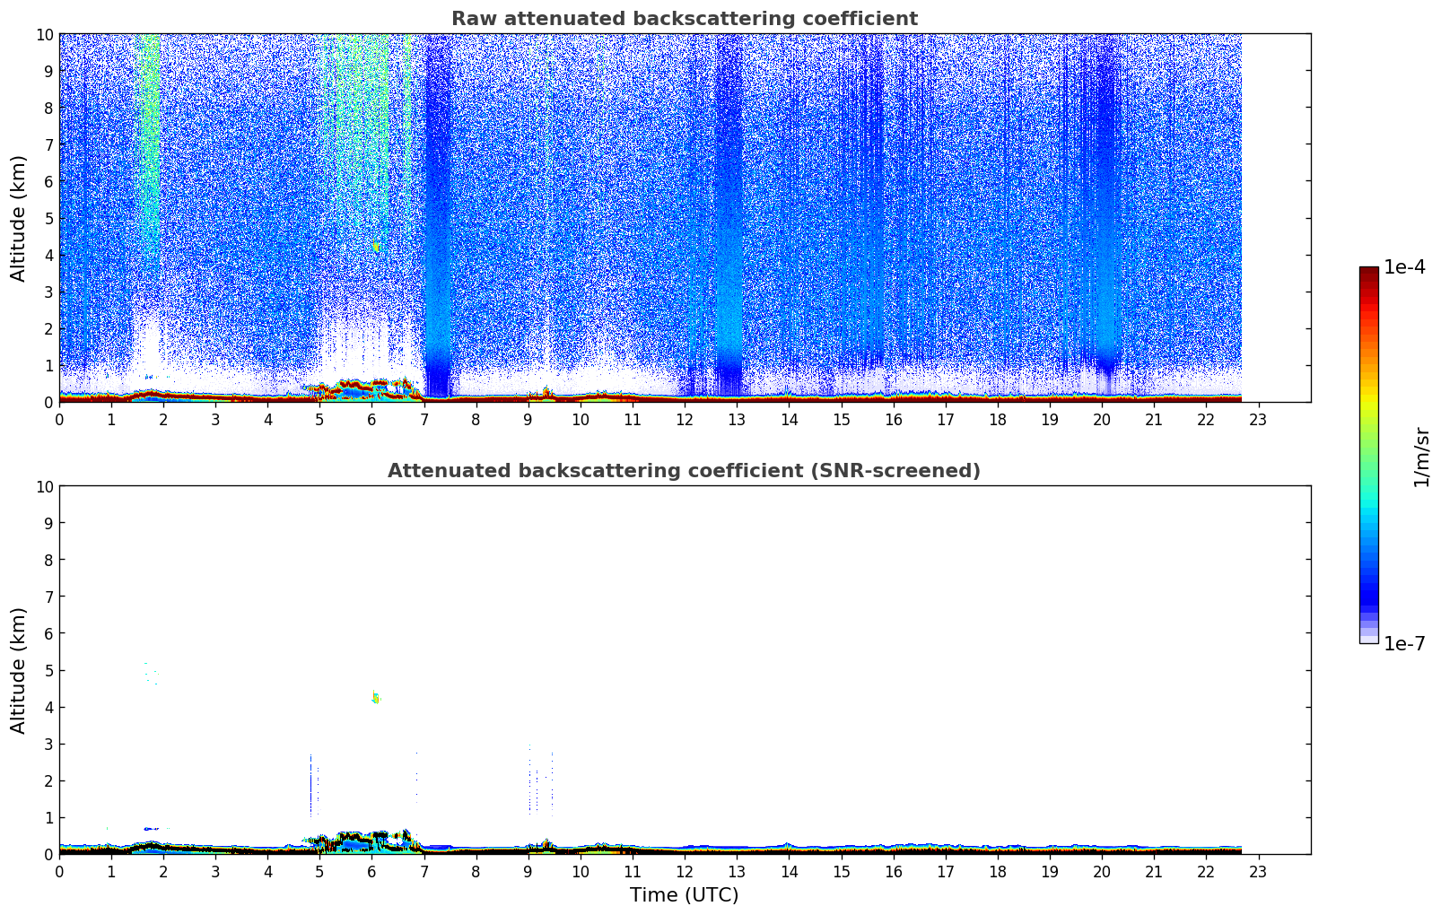The image size is (1441, 915).
Task: Click the "Altitude (km)" label of the SNR-screened plot
Action: pos(19,670)
